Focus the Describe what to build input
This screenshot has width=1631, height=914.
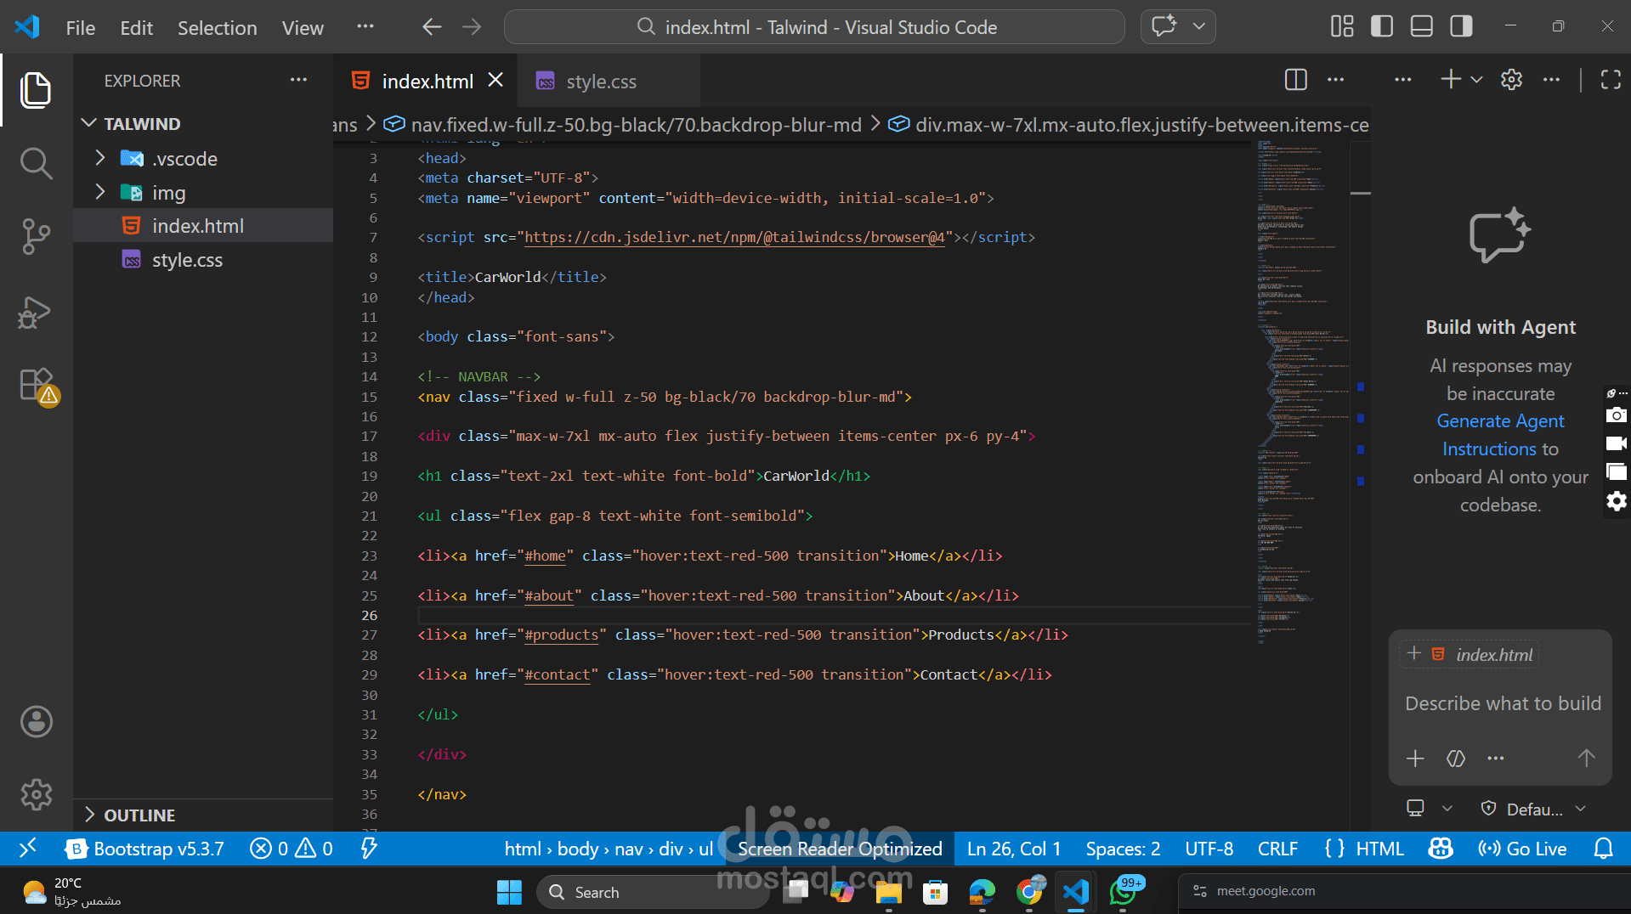1502,703
